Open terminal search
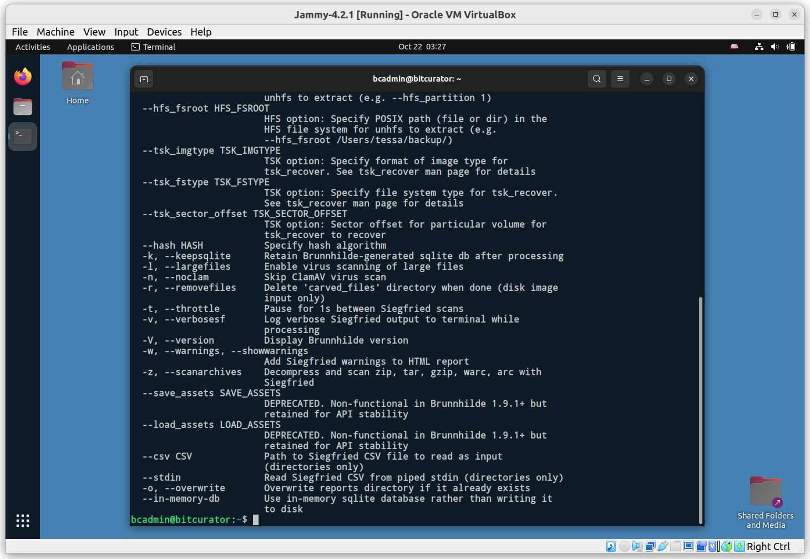 [x=597, y=79]
